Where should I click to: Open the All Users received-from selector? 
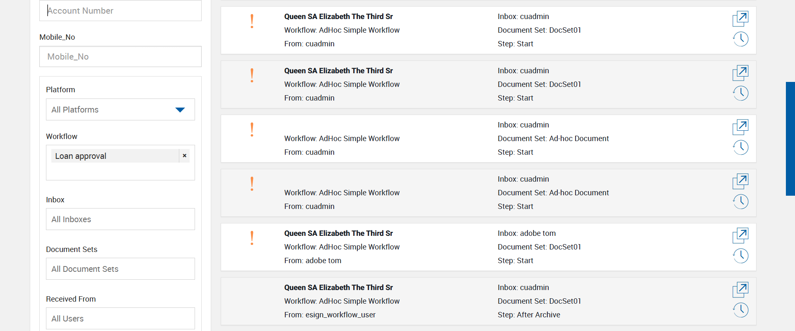point(120,319)
